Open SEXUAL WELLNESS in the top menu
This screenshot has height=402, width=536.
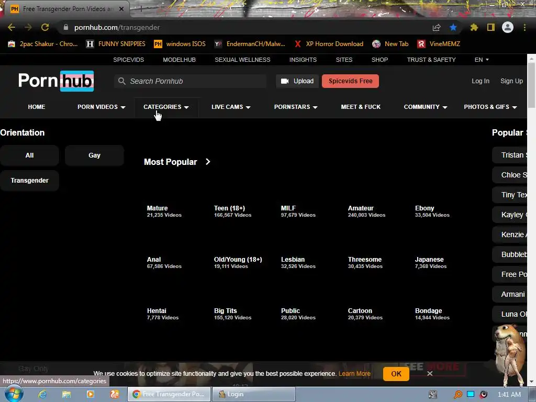pyautogui.click(x=242, y=60)
